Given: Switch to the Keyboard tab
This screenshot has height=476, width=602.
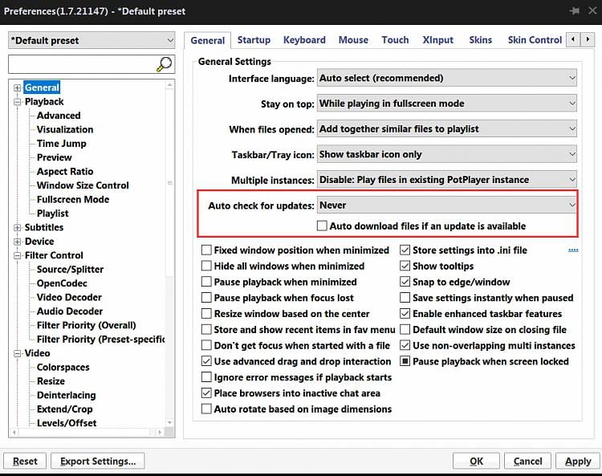Looking at the screenshot, I should pyautogui.click(x=304, y=40).
